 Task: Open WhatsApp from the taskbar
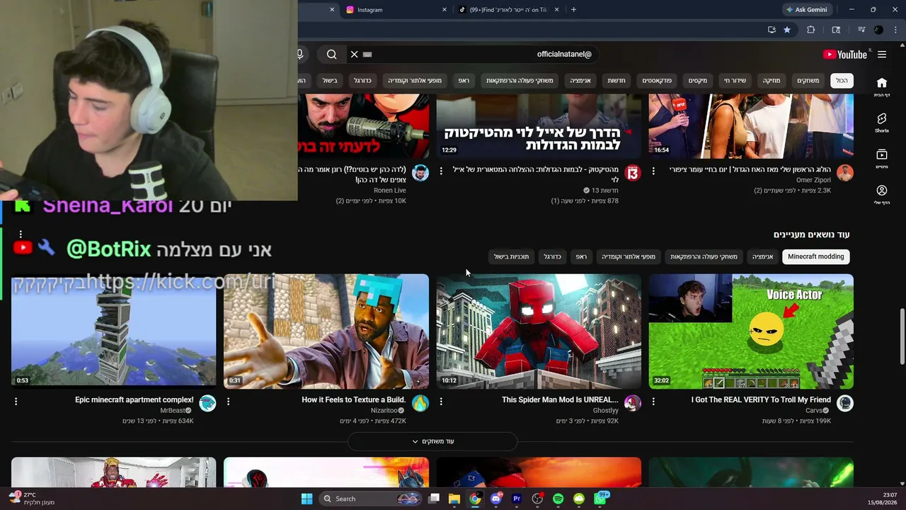point(601,499)
